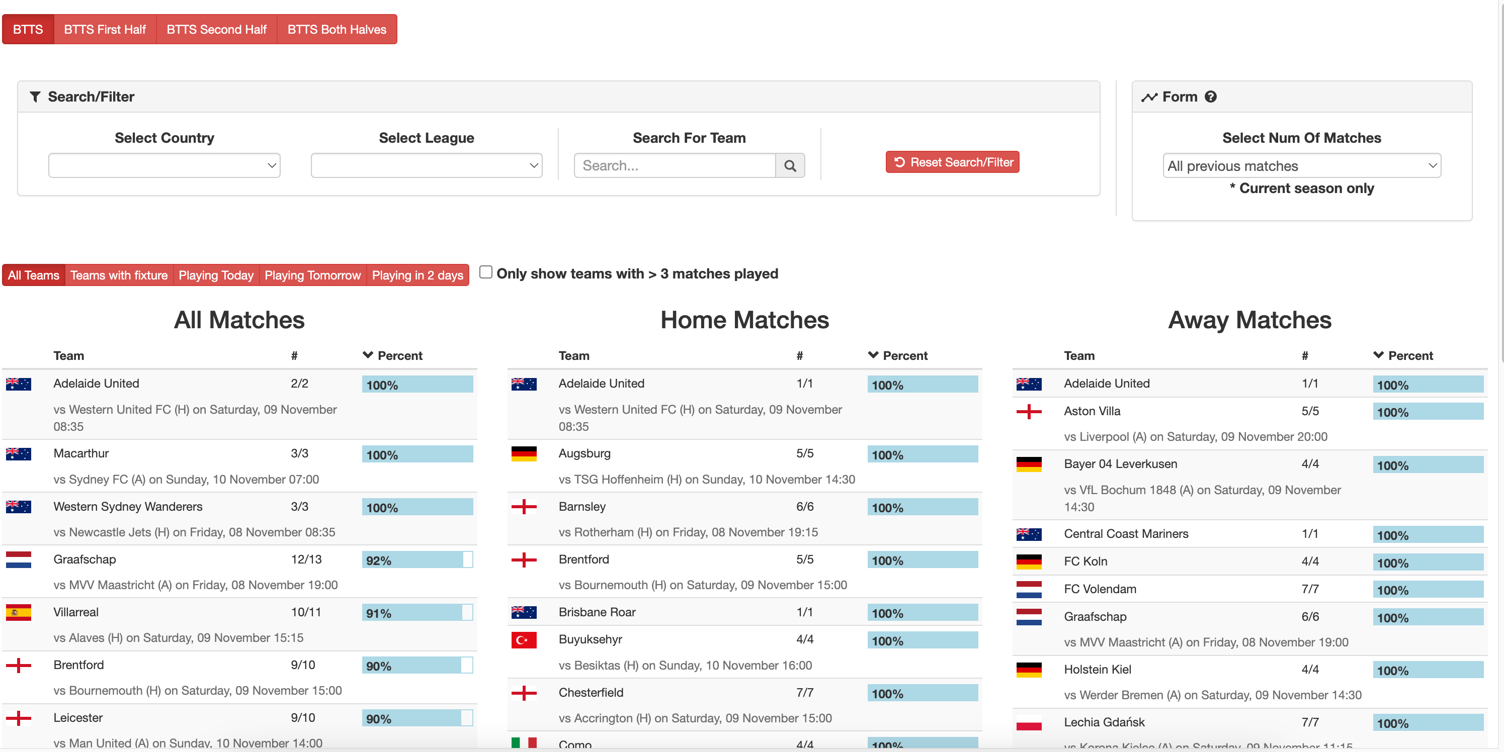
Task: Filter by Playing in 2 days
Action: coord(417,275)
